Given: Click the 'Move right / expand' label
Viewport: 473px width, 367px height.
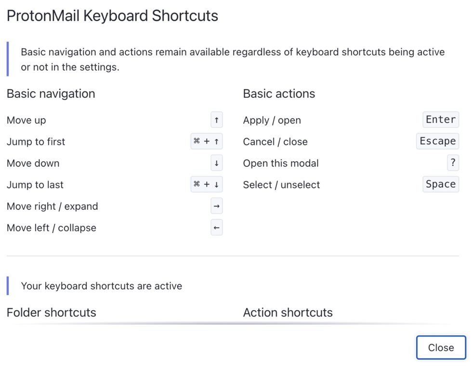Looking at the screenshot, I should [x=52, y=206].
